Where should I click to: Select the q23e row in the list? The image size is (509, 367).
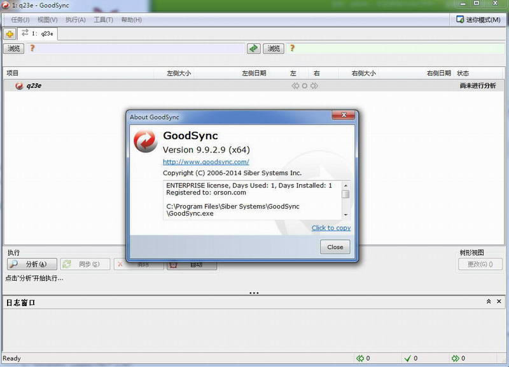click(x=254, y=86)
